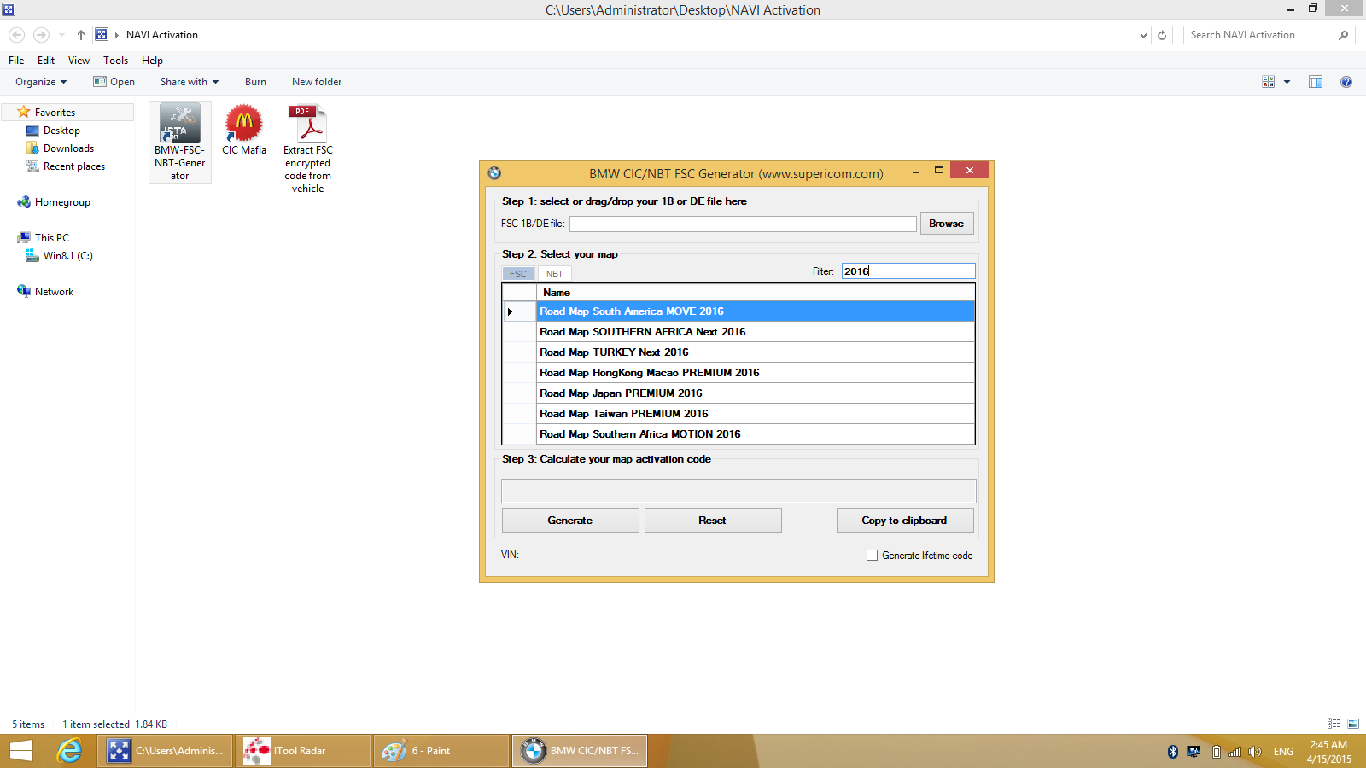
Task: Click the Reset button
Action: tap(713, 521)
